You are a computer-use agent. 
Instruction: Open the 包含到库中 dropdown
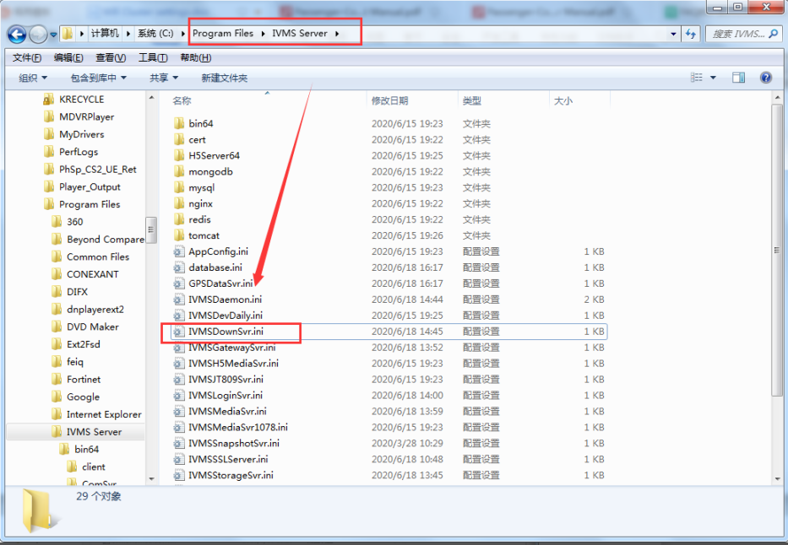point(99,78)
